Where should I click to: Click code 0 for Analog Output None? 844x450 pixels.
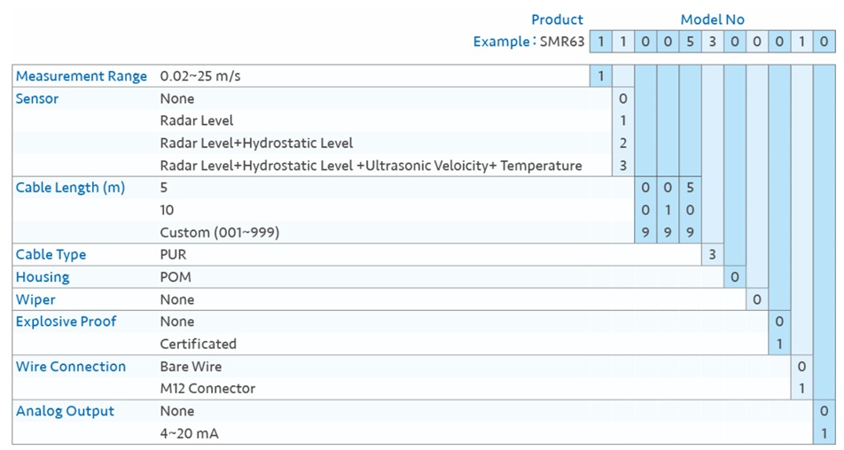824,411
